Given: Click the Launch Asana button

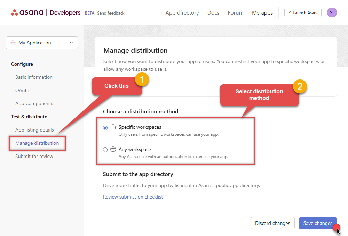Looking at the screenshot, I should tap(303, 12).
